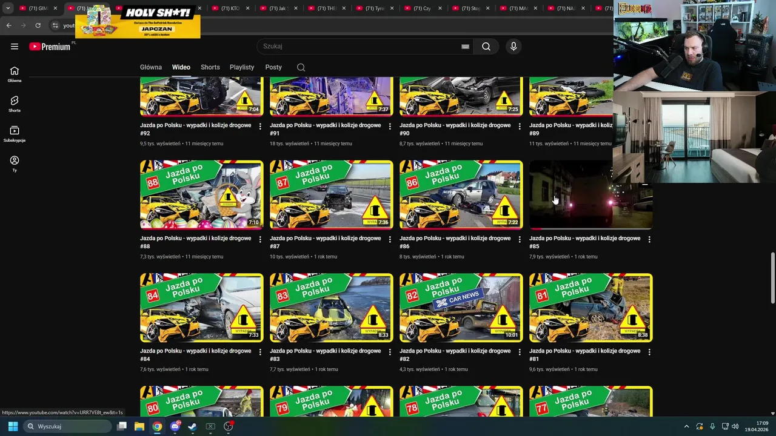Click "7,3 tys. wyświetleń" under video #88
The height and width of the screenshot is (436, 776).
pos(160,257)
